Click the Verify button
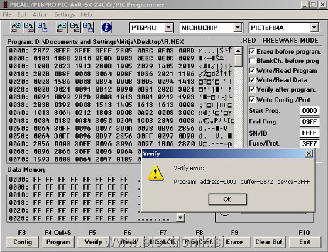 [93, 242]
